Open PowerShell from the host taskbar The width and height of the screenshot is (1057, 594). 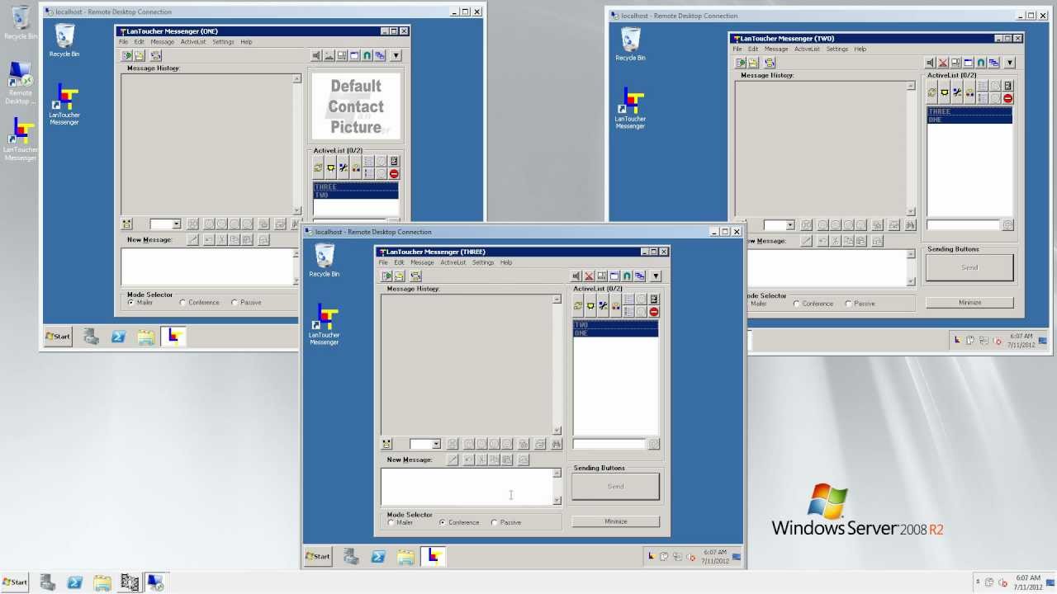coord(74,582)
